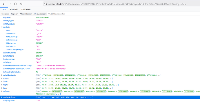Click the JS:4669682 badge in volume row
The height and width of the screenshot is (108, 200).
click(57, 91)
